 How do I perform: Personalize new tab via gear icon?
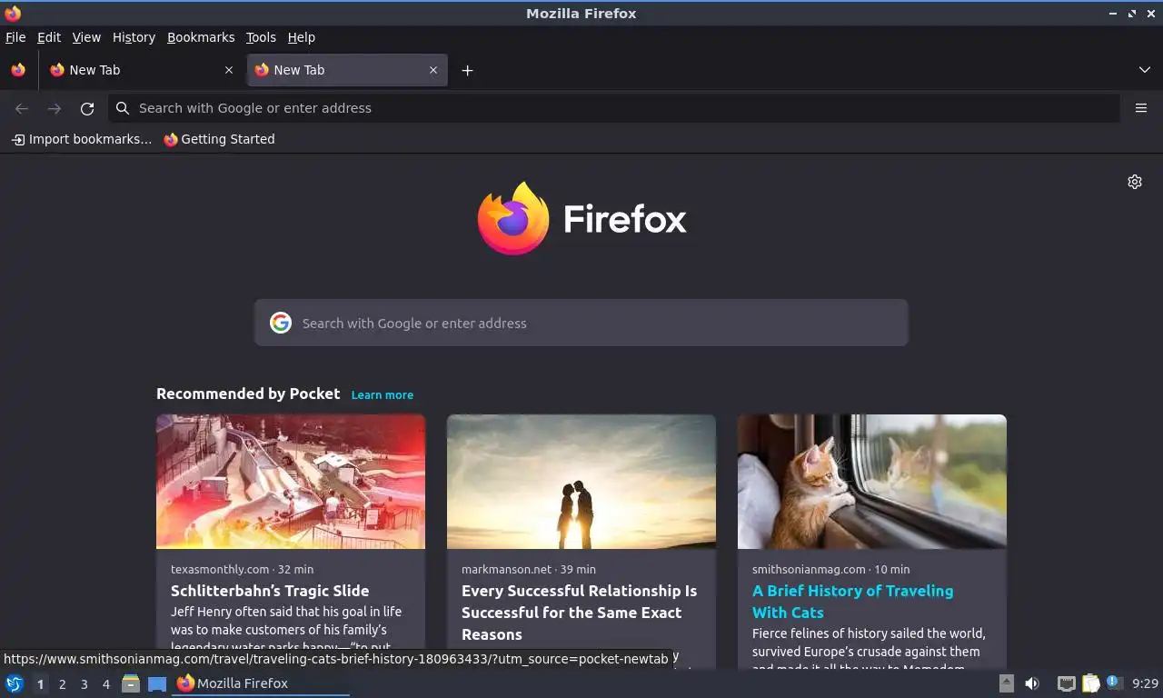[x=1135, y=182]
